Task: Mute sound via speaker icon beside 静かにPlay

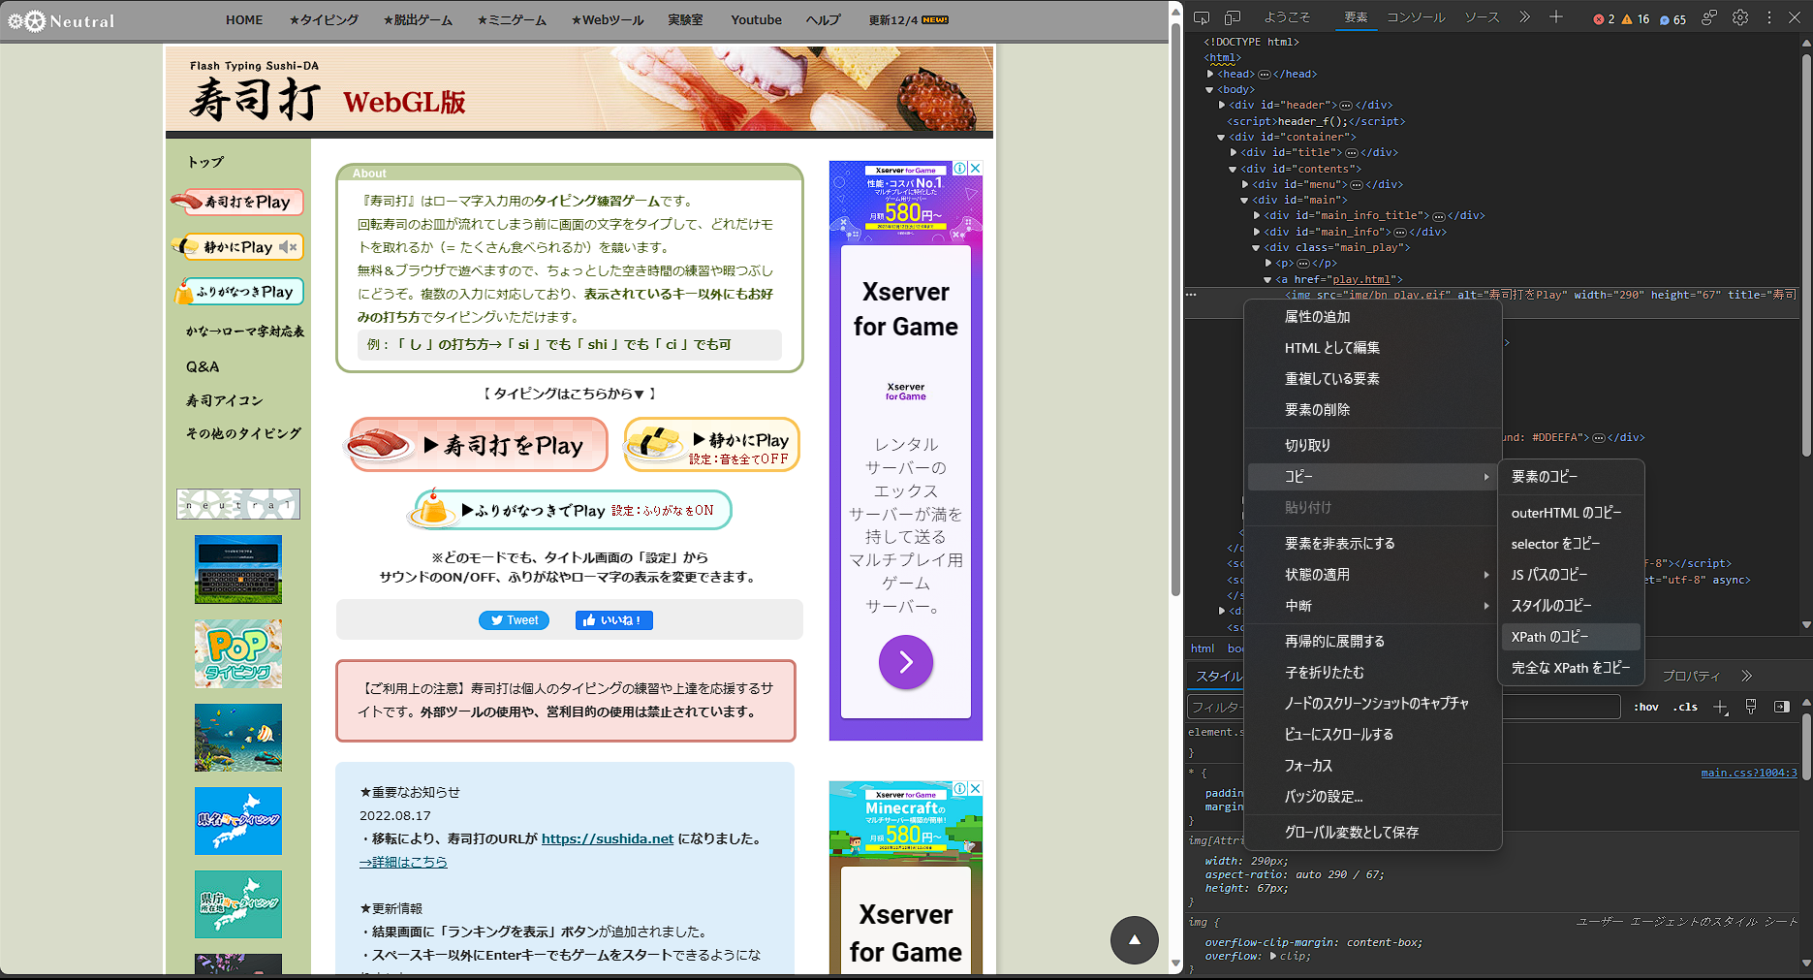Action: (x=286, y=247)
